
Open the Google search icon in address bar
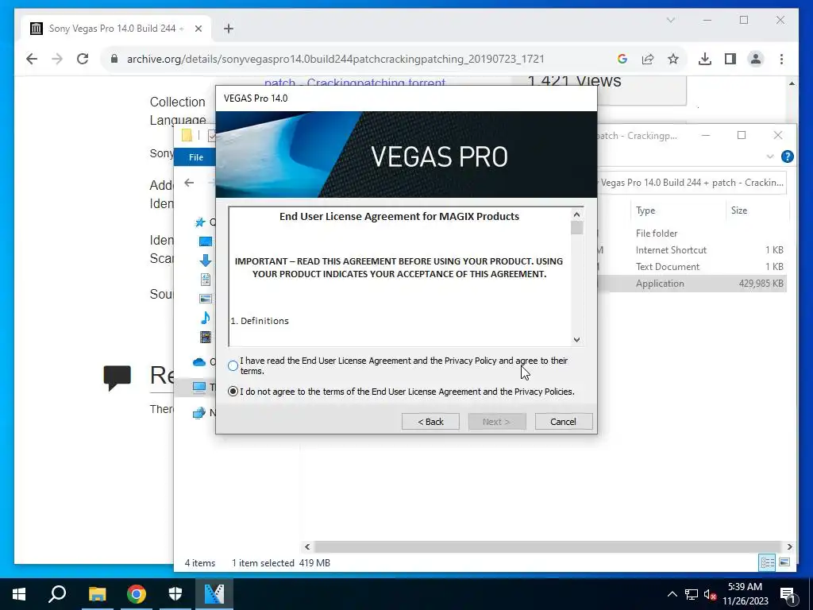tap(622, 59)
